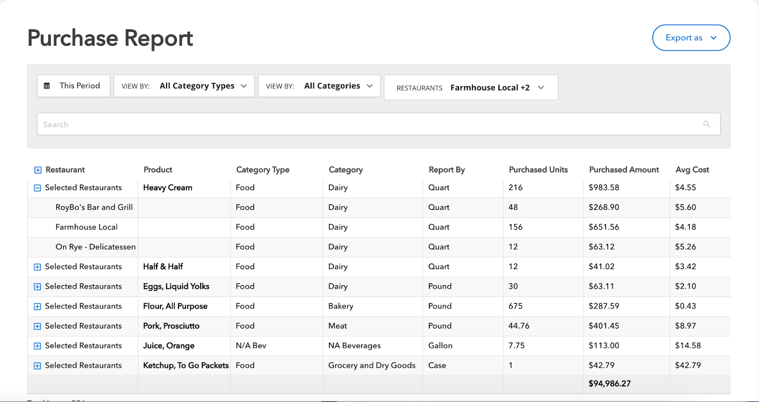Viewport: 759px width, 402px height.
Task: Expand all rows via Restaurant header plus icon
Action: [38, 170]
